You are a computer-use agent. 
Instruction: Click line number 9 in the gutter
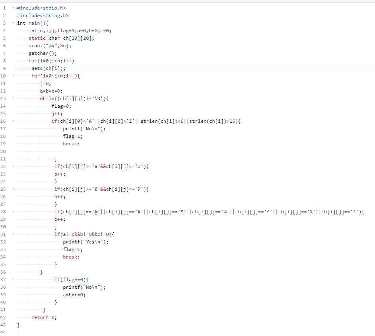[x=4, y=68]
